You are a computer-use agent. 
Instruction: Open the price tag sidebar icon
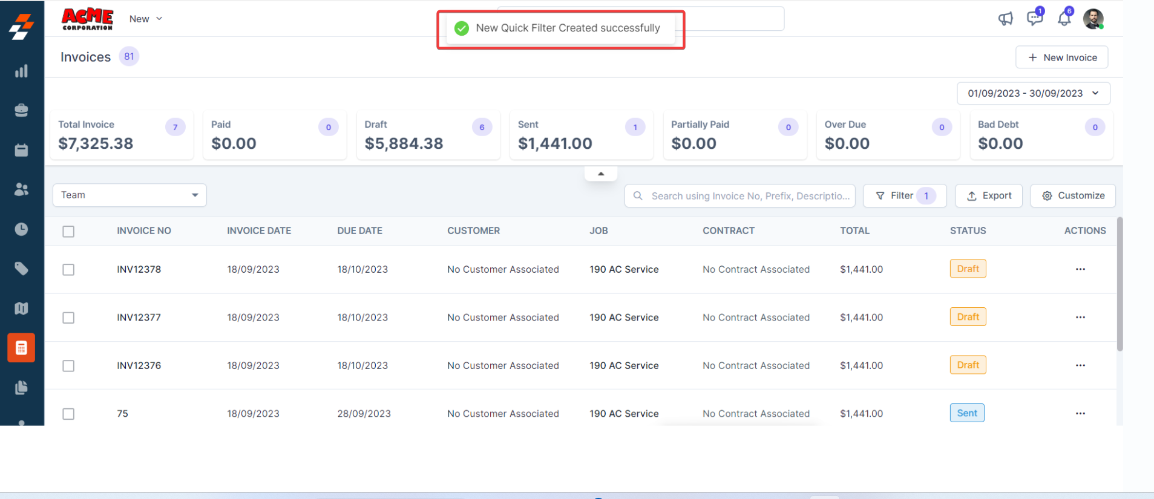[21, 269]
